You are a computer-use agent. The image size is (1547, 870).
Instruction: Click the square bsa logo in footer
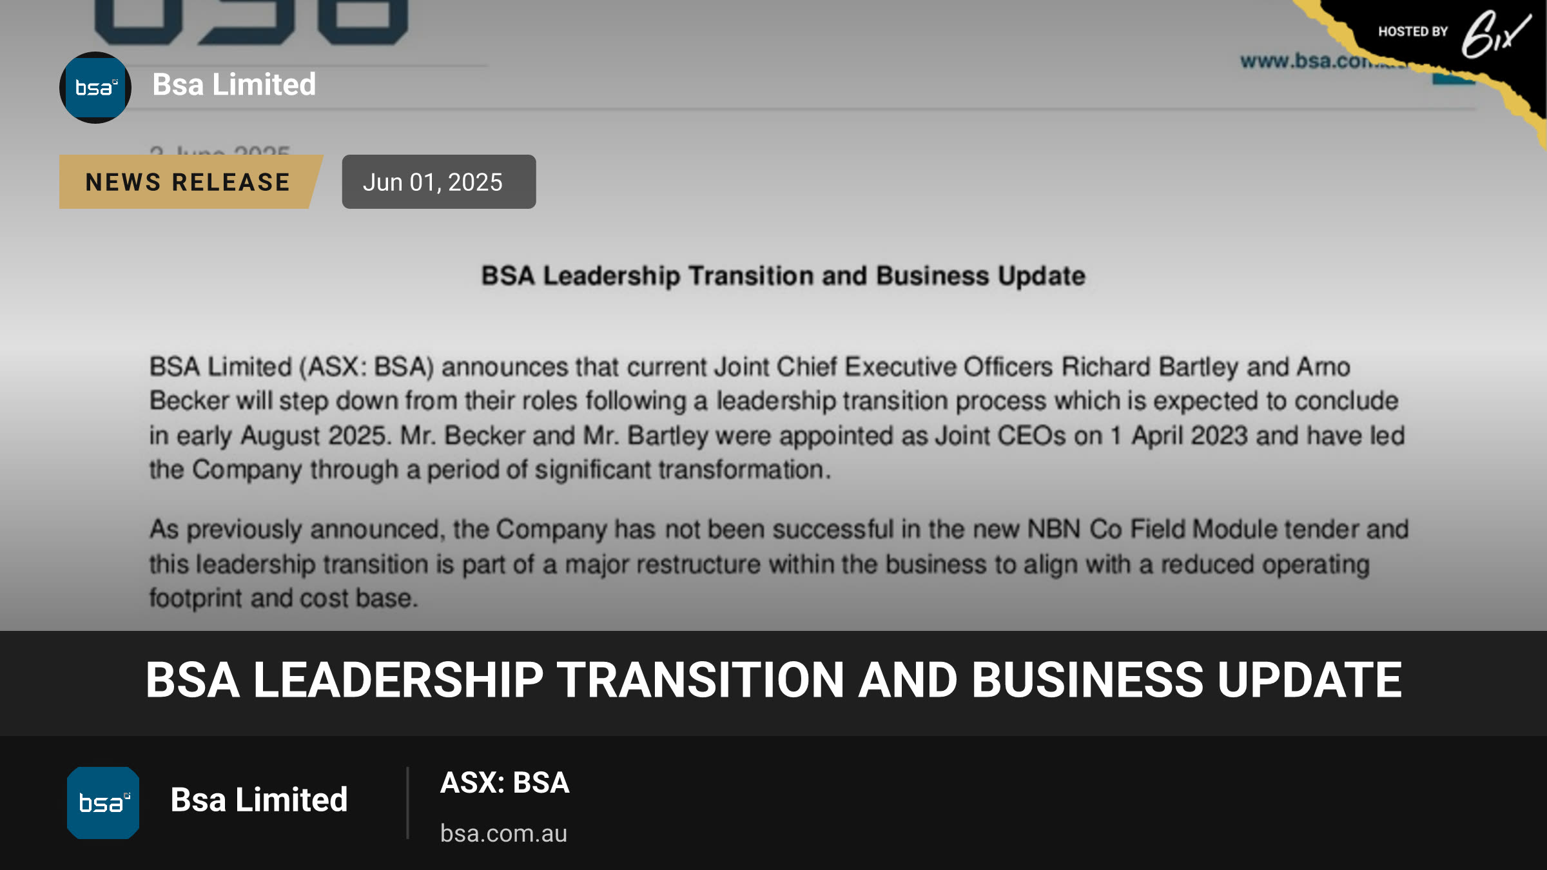(103, 802)
